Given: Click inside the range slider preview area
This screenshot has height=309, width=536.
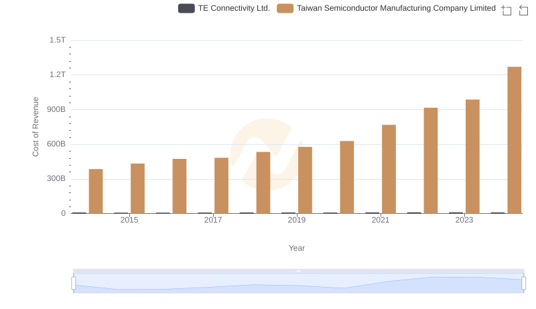Looking at the screenshot, I should pos(298,284).
